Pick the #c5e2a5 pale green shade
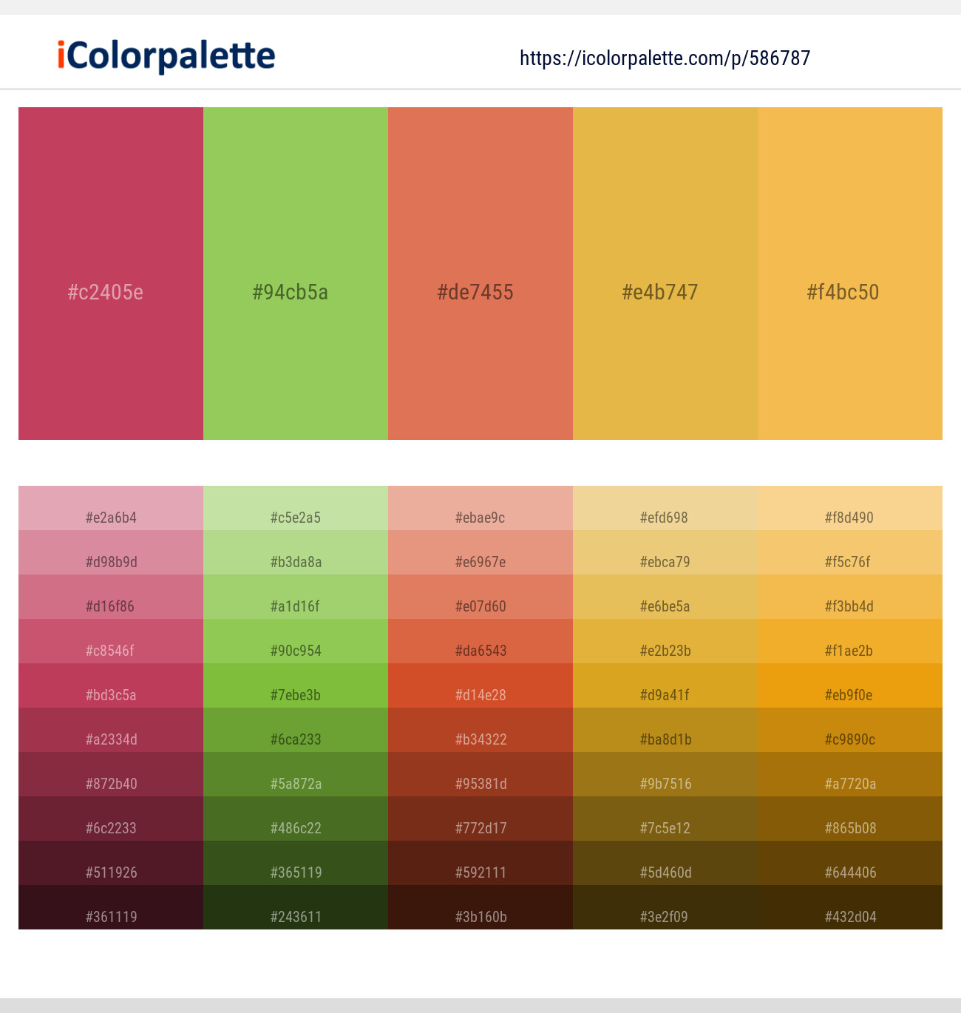This screenshot has height=1013, width=961. click(295, 518)
